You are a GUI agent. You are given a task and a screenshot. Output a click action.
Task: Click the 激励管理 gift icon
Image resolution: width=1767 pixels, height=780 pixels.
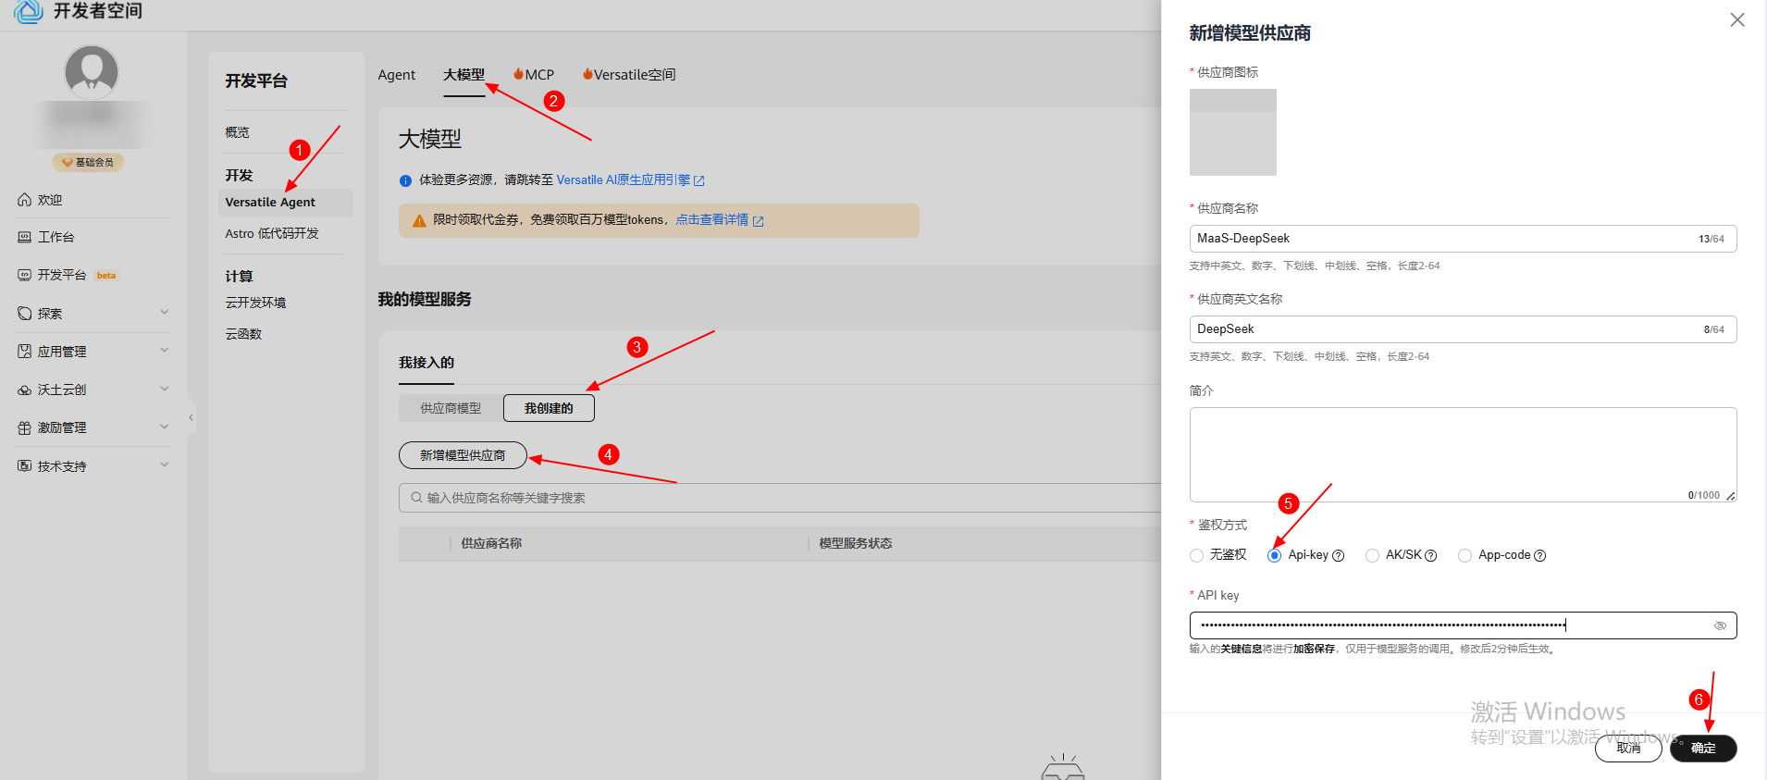tap(25, 427)
